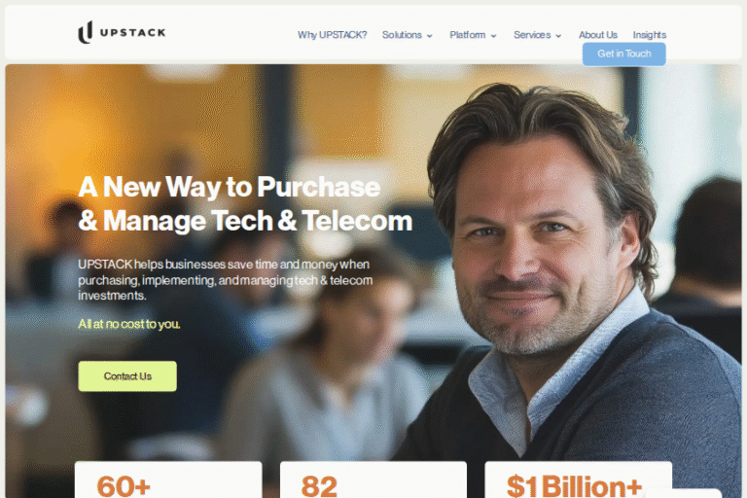
Task: Click the green Contact Us button
Action: click(x=127, y=376)
